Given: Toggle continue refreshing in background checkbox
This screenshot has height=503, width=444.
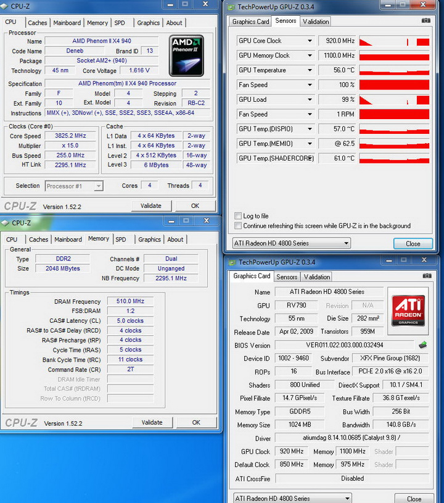Looking at the screenshot, I should (238, 226).
